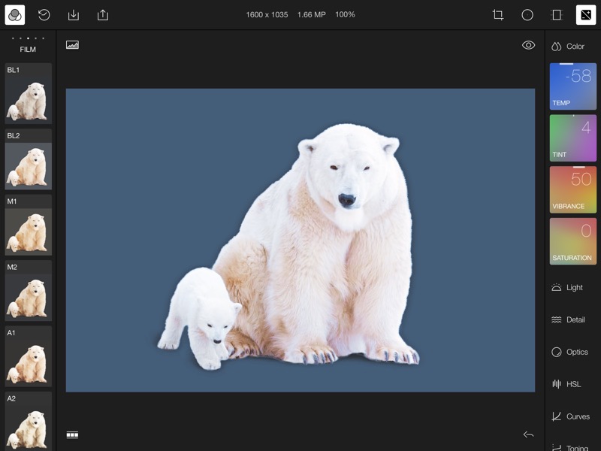
Task: Click the download import icon
Action: [x=73, y=15]
